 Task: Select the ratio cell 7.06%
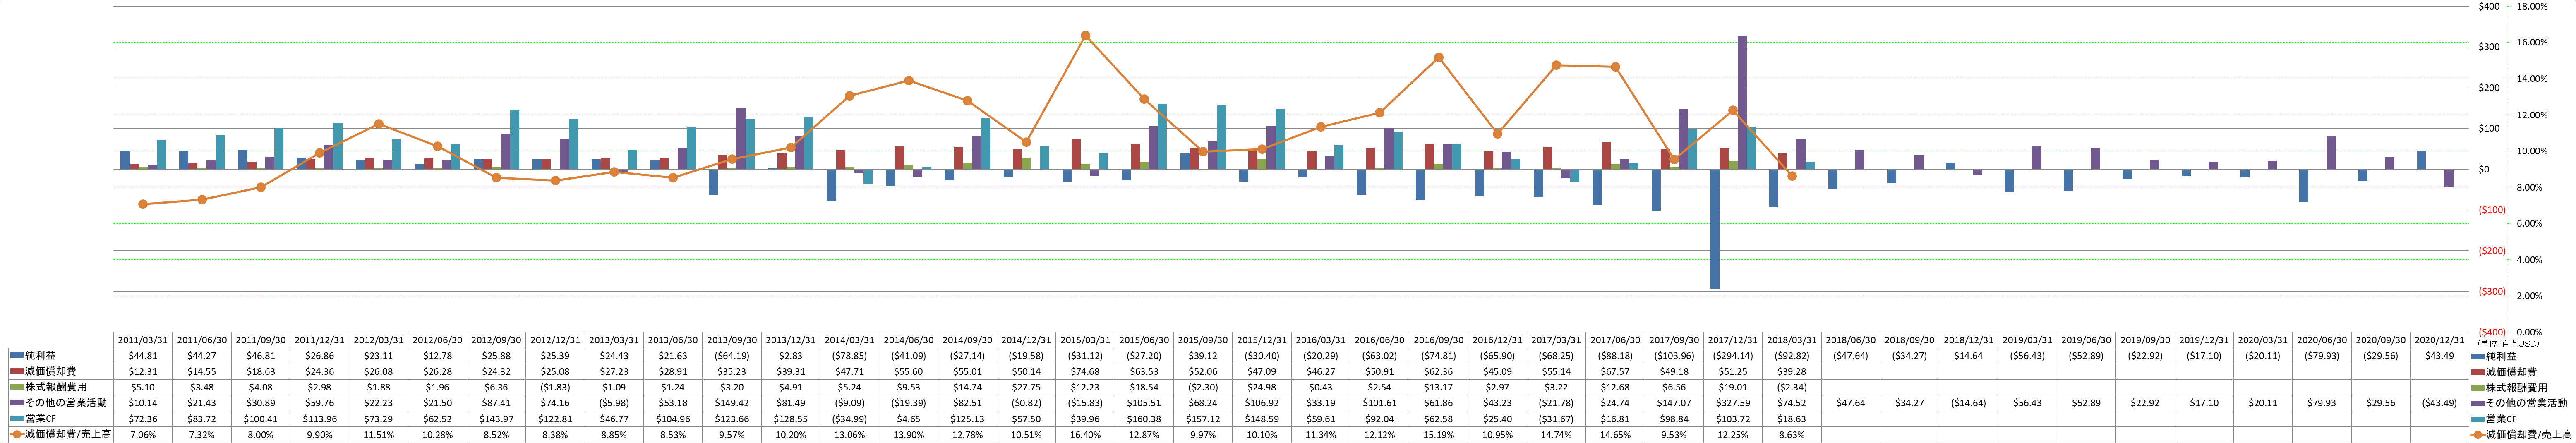(x=143, y=435)
